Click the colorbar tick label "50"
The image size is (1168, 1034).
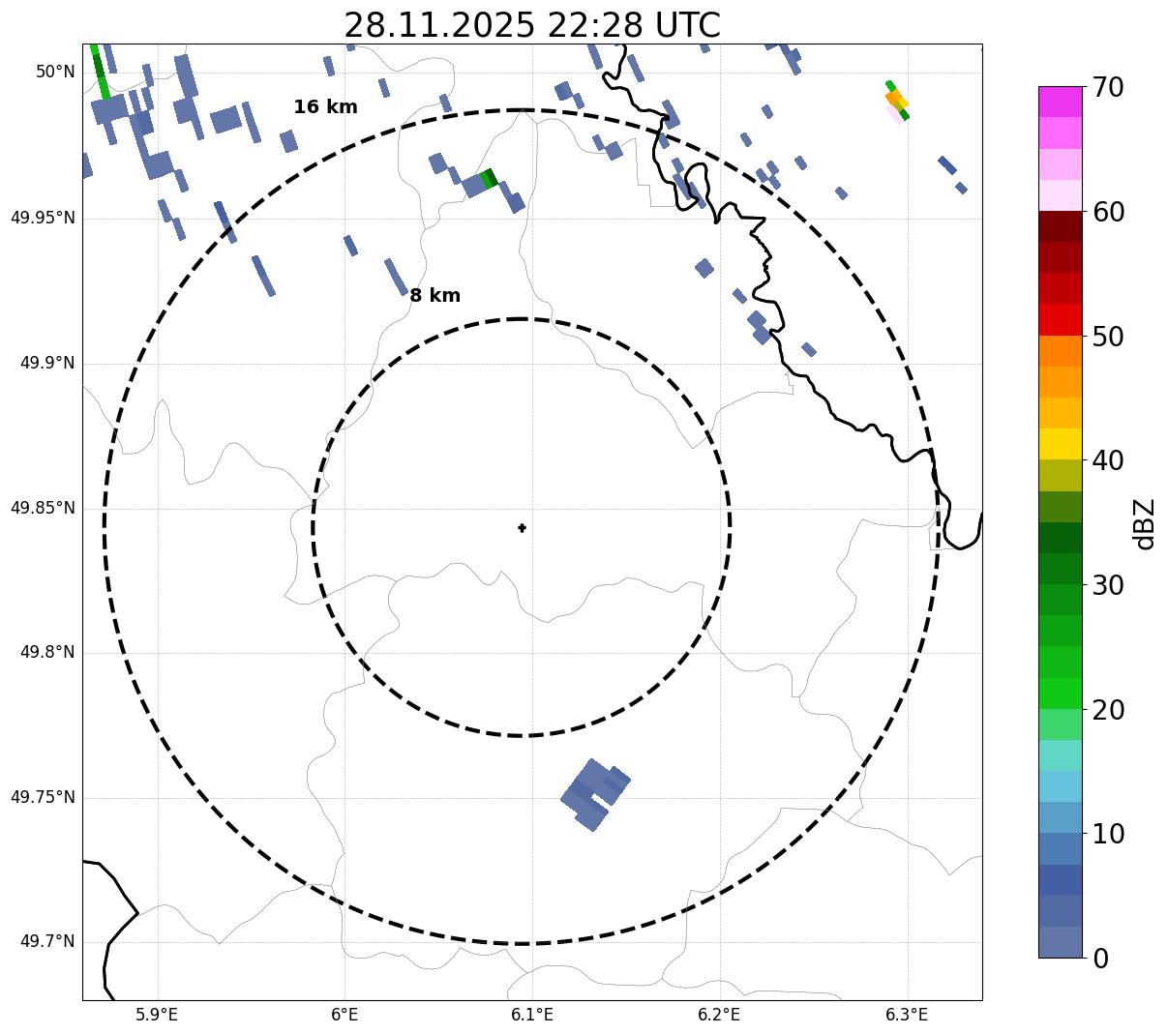tap(1108, 337)
